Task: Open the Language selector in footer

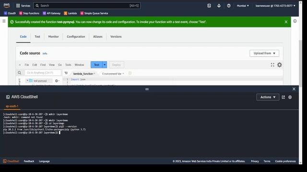Action: pyautogui.click(x=44, y=161)
